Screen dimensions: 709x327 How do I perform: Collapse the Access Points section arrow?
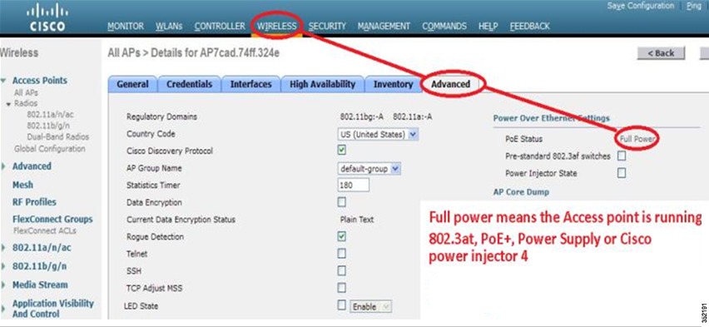4,81
